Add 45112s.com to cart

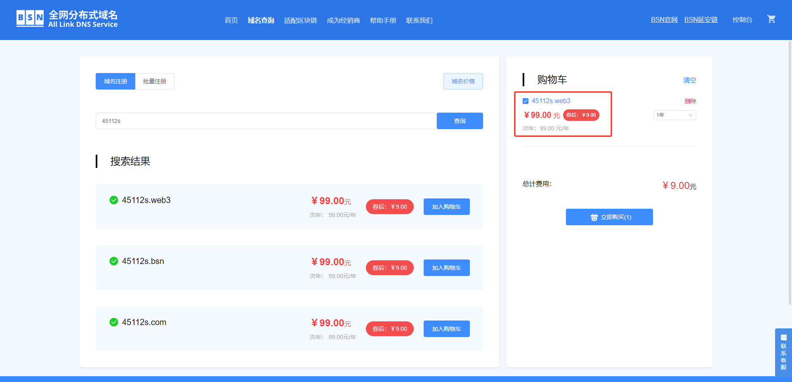tap(447, 329)
